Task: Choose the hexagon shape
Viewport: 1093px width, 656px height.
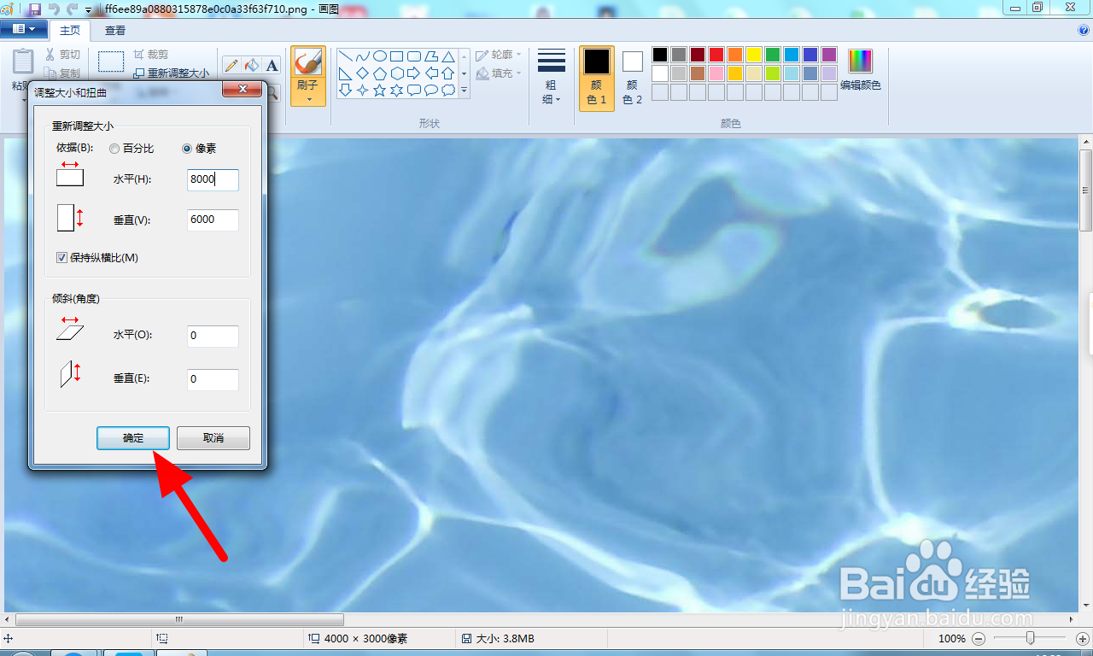Action: pyautogui.click(x=397, y=73)
